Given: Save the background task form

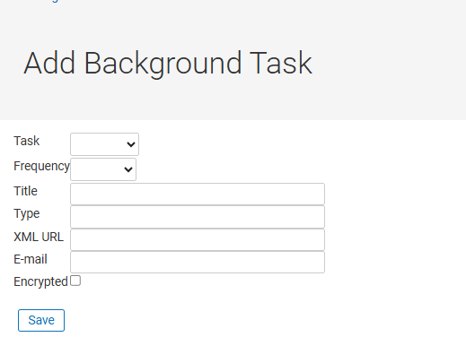Looking at the screenshot, I should [x=41, y=320].
